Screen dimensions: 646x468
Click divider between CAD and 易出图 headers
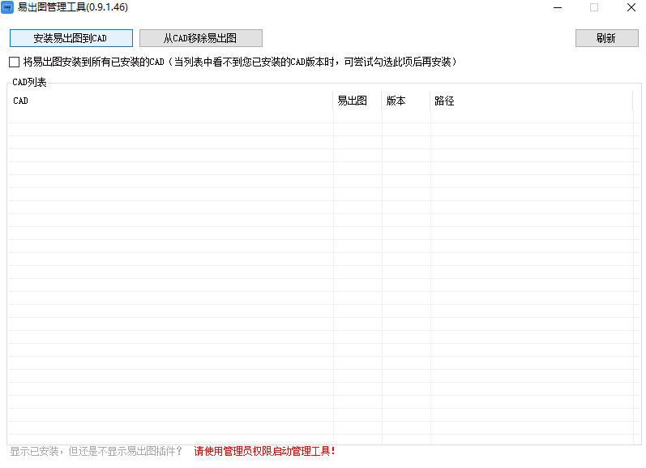[333, 101]
